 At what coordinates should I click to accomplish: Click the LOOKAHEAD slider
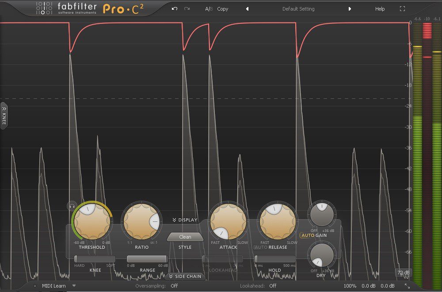coord(223,258)
